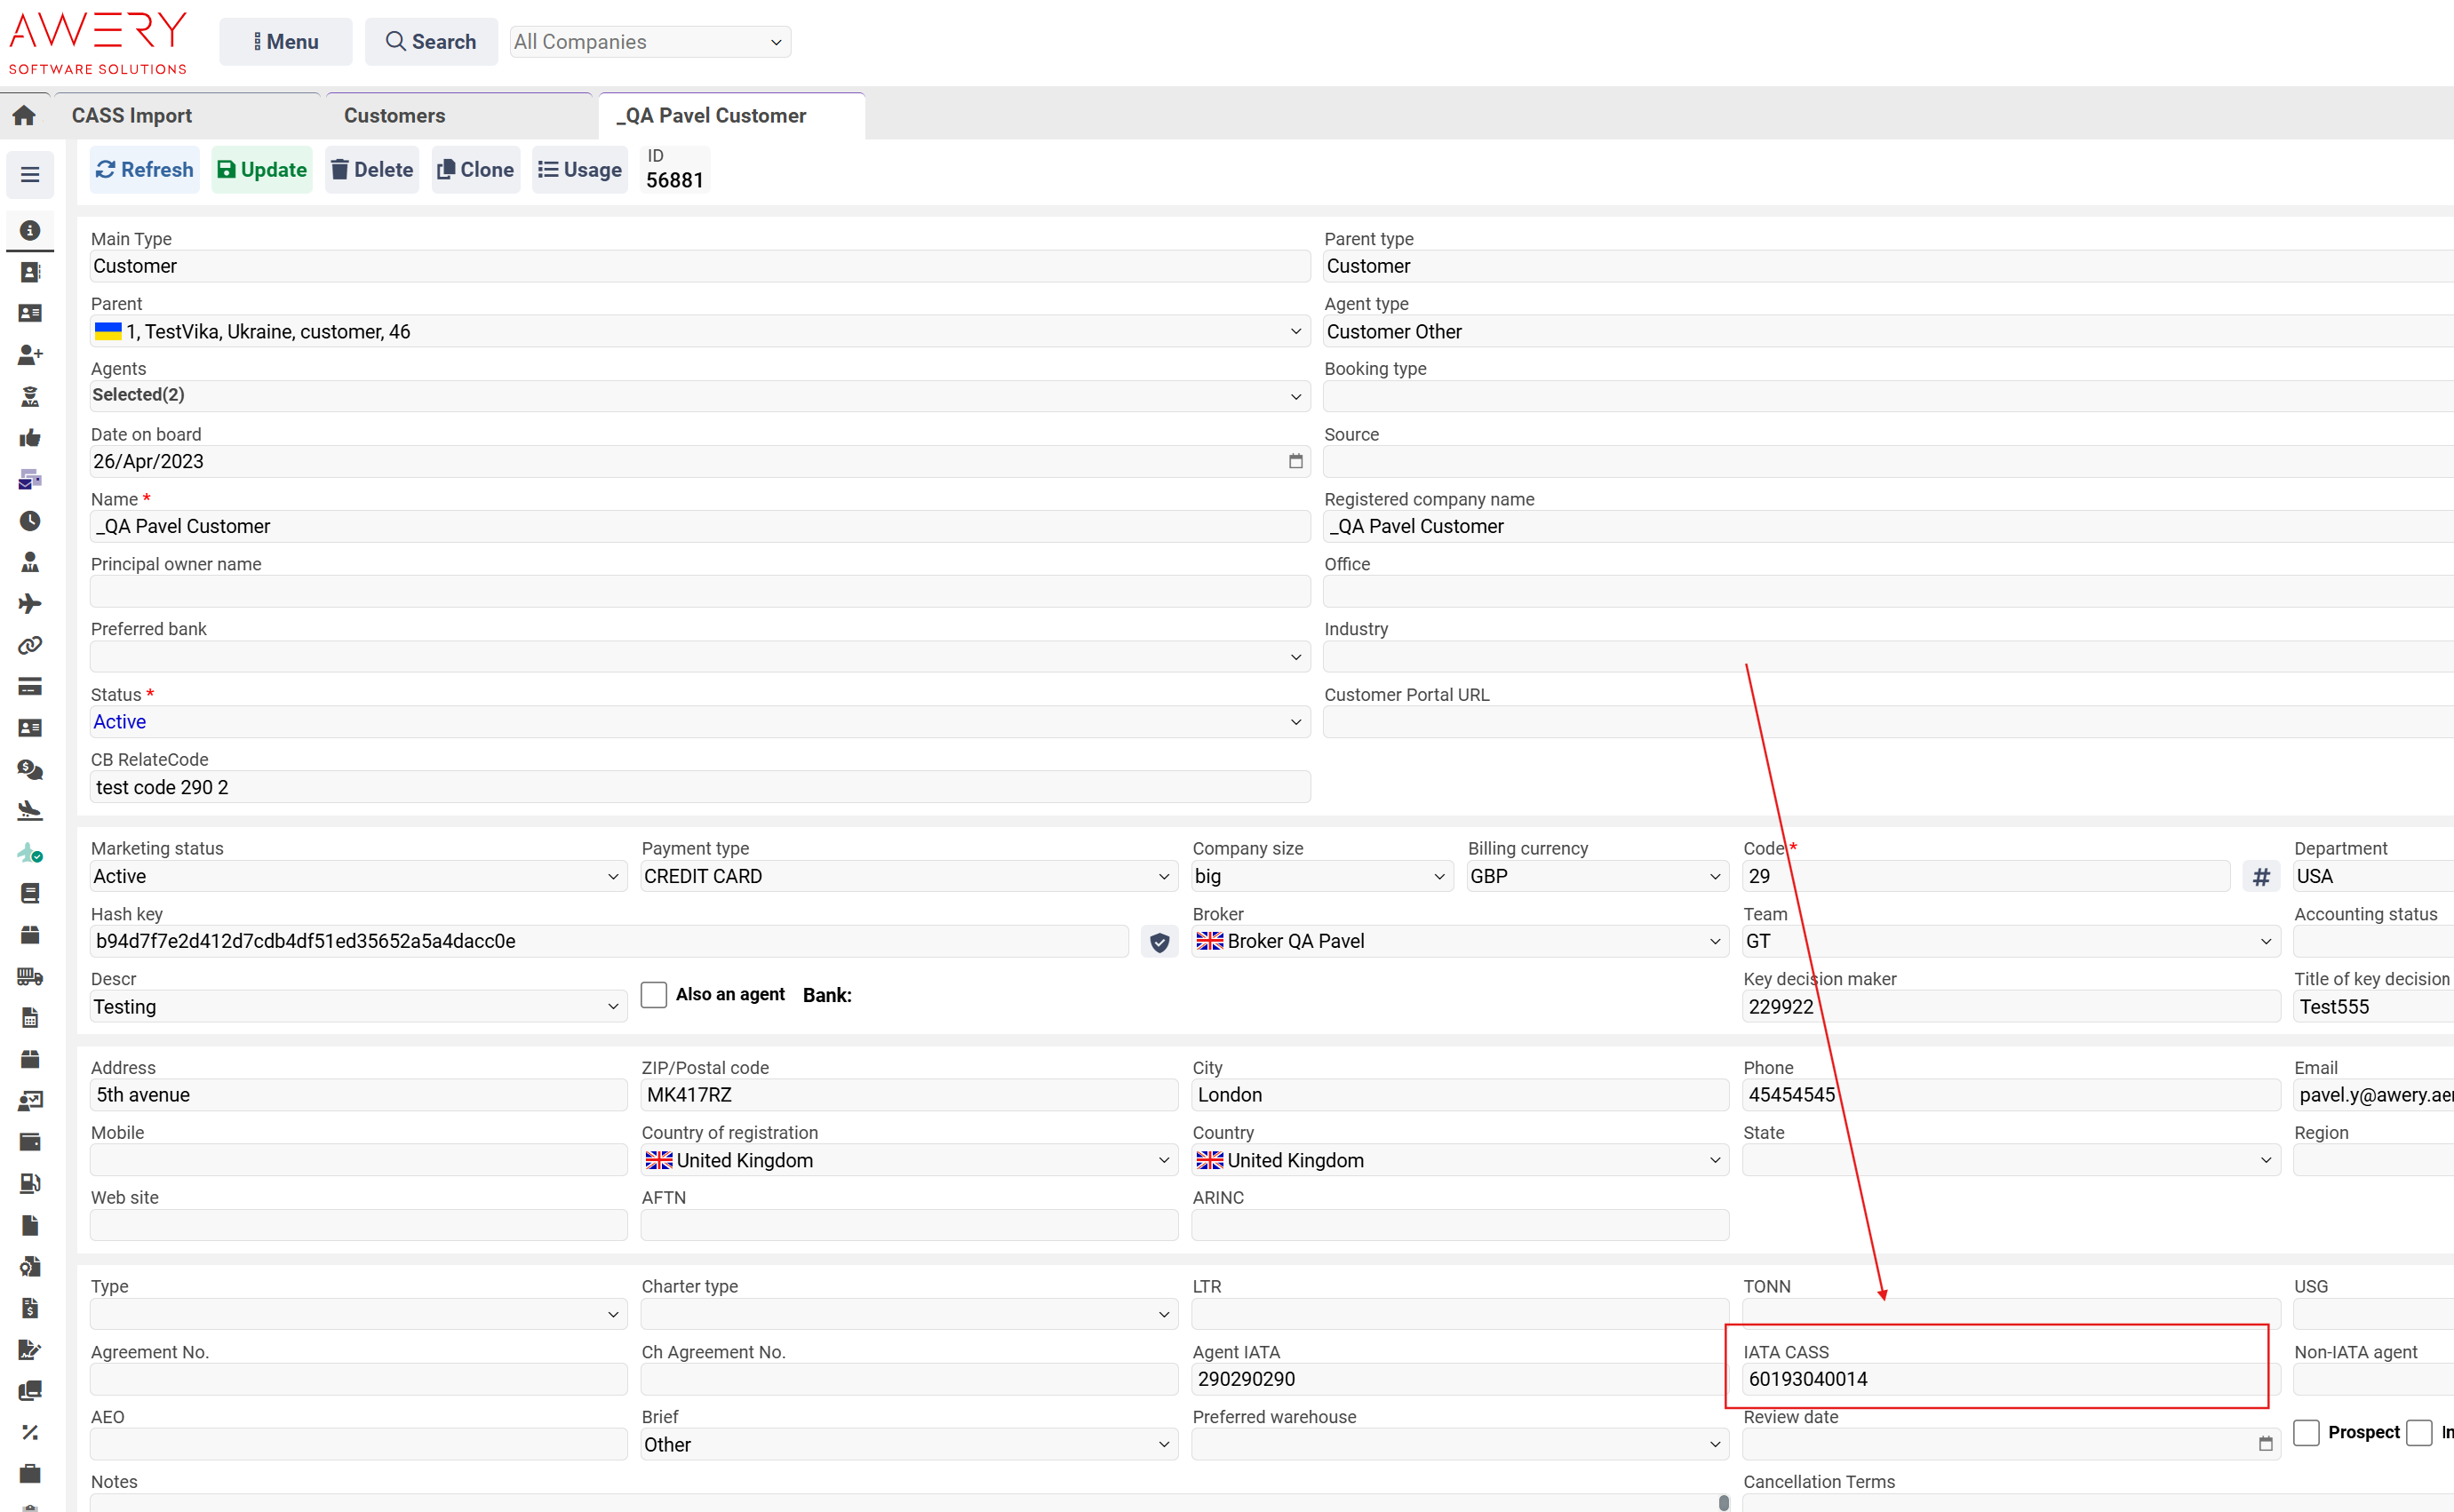
Task: Open the clock sidebar icon
Action: (30, 521)
